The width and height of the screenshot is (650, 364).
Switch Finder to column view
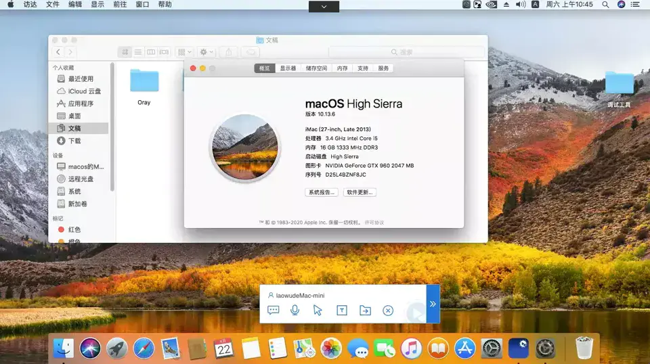pyautogui.click(x=151, y=52)
